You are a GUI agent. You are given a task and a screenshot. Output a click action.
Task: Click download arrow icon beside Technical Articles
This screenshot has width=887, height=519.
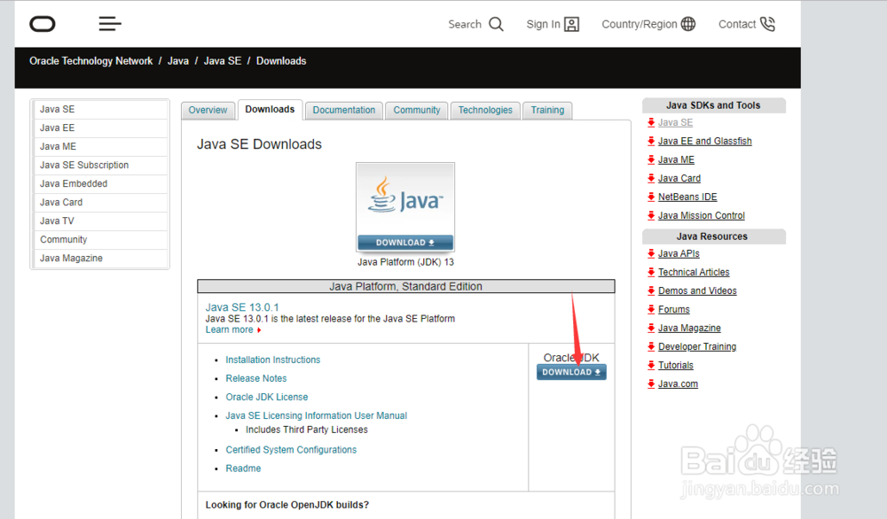[x=651, y=272]
